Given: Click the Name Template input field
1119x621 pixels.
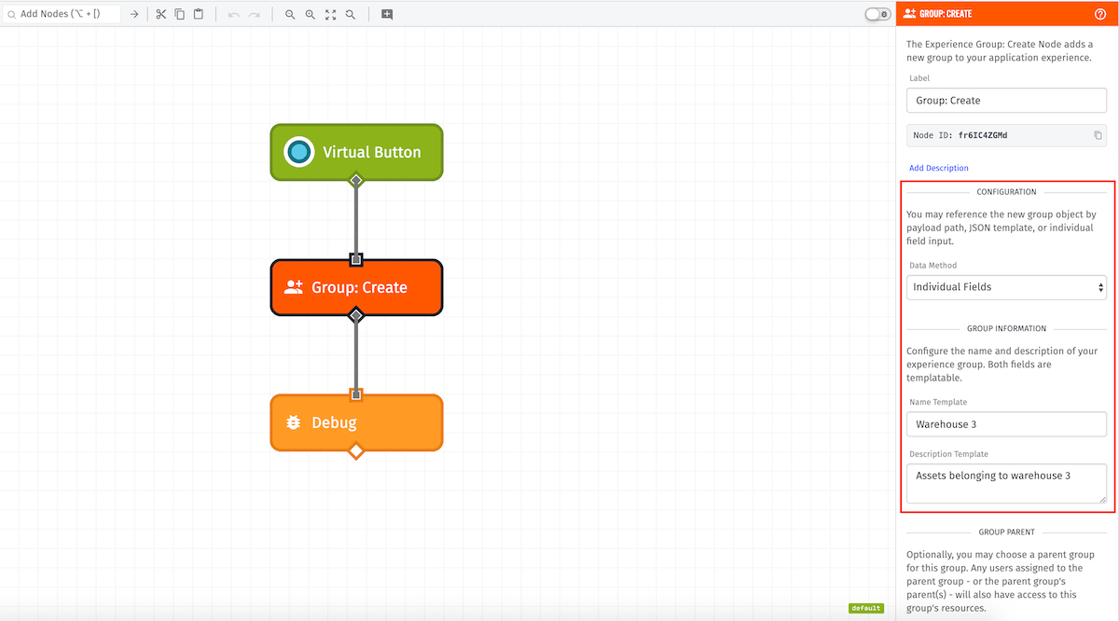Looking at the screenshot, I should (x=1006, y=424).
